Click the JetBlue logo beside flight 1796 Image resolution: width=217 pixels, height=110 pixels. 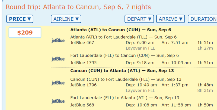coord(58,83)
